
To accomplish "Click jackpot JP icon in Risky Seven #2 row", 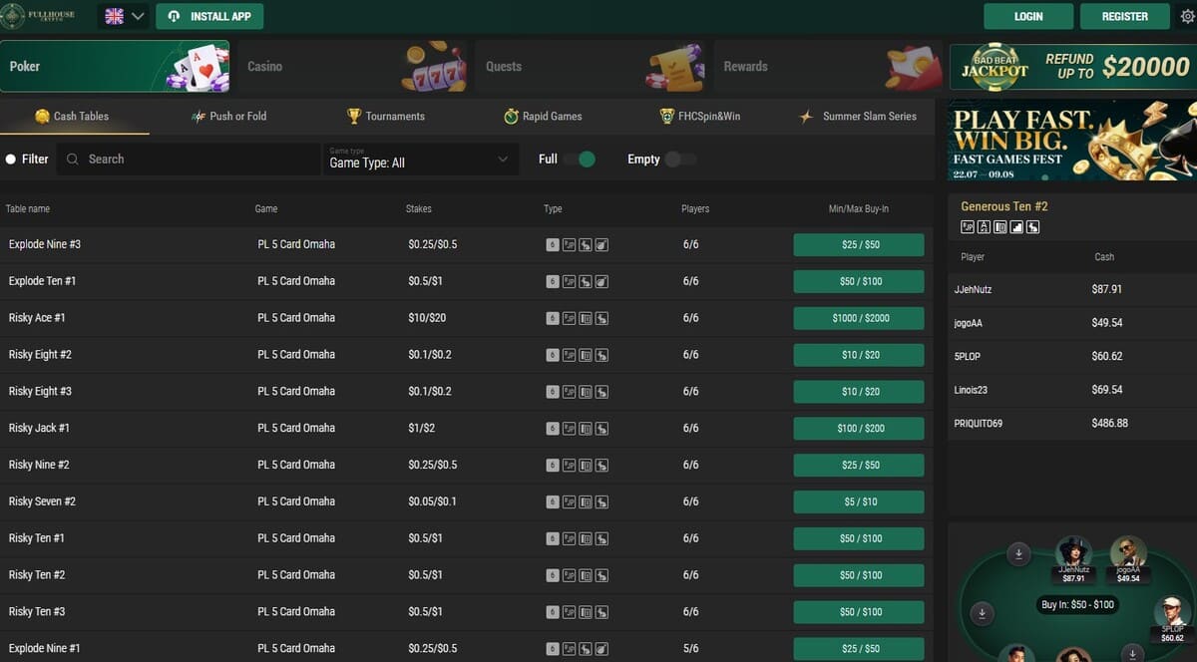I will (569, 501).
